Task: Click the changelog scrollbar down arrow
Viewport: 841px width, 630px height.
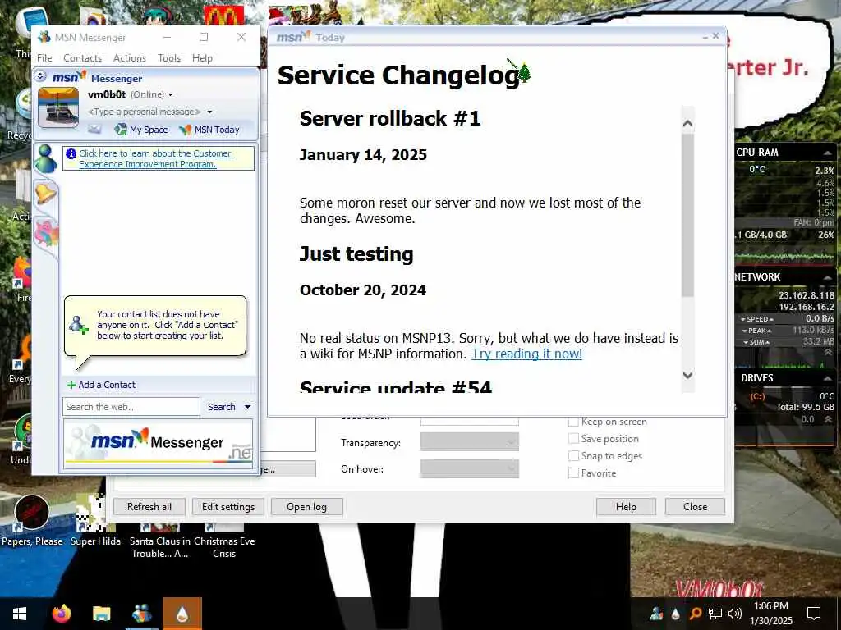Action: click(687, 374)
